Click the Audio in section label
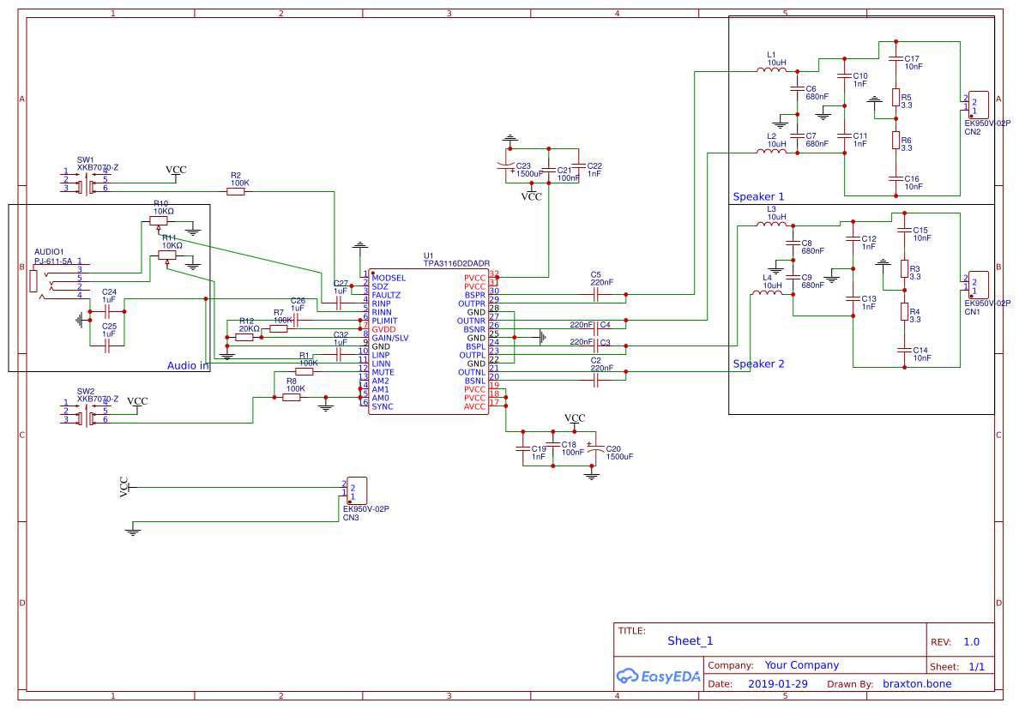This screenshot has width=1019, height=709. (188, 365)
